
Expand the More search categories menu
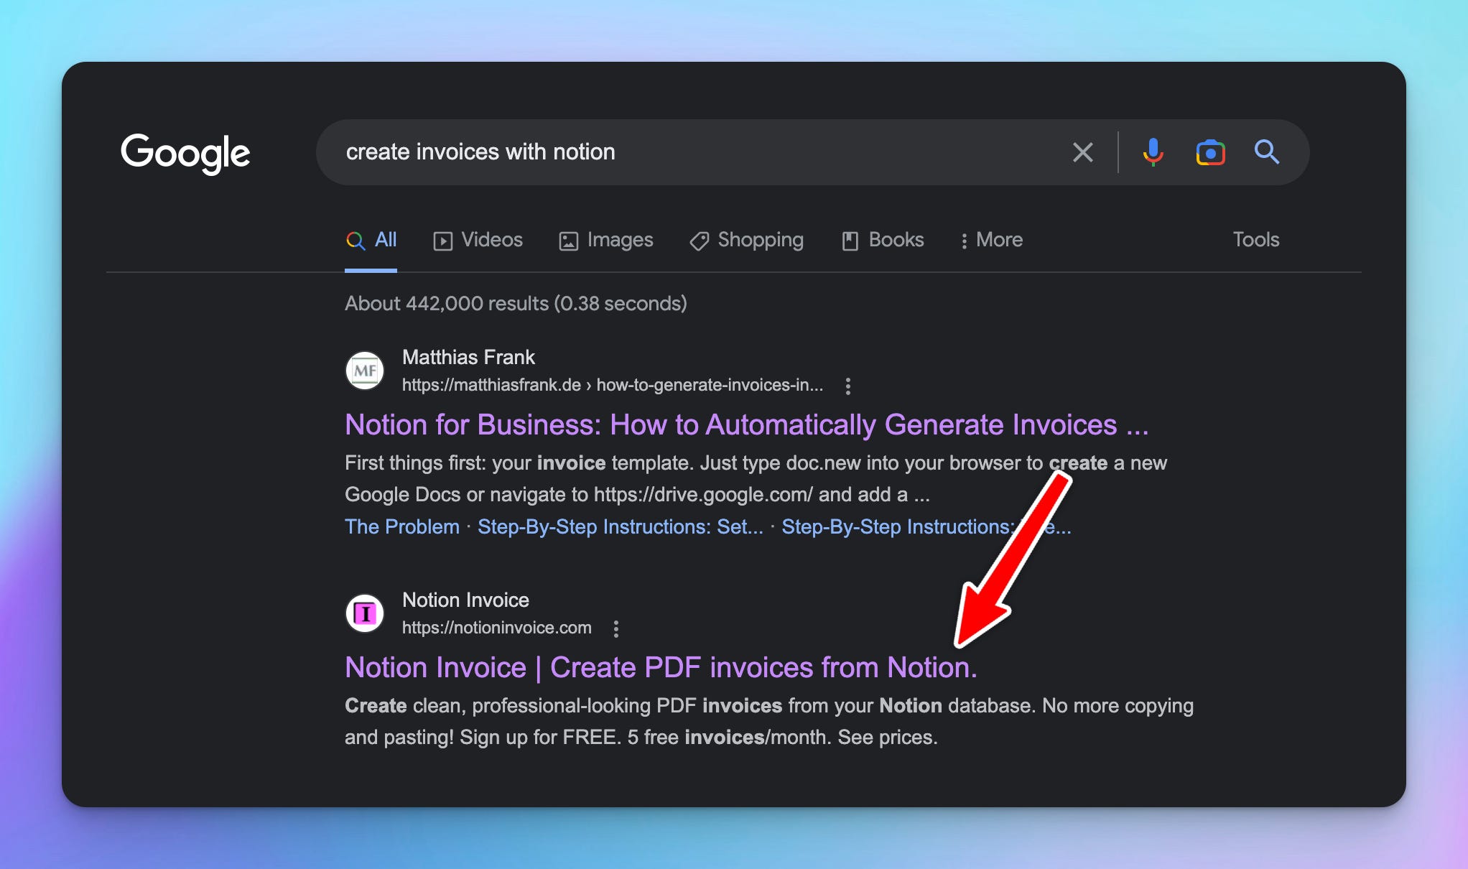[x=991, y=240]
